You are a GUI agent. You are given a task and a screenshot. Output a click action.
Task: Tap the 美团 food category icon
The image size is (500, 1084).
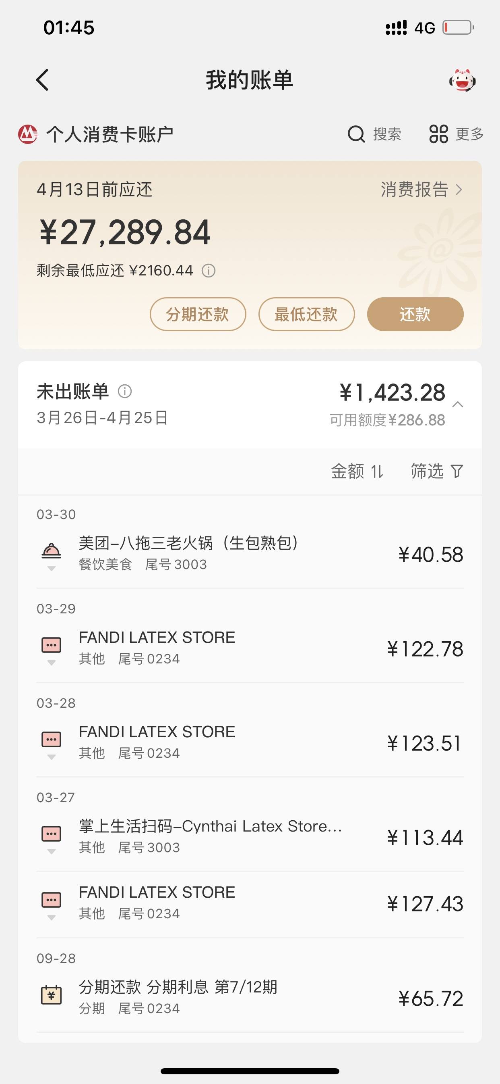51,551
